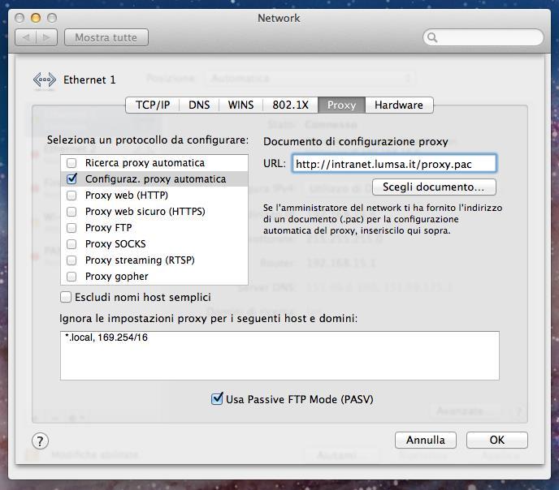Image resolution: width=559 pixels, height=490 pixels.
Task: Open the DNS tab
Action: pos(199,105)
